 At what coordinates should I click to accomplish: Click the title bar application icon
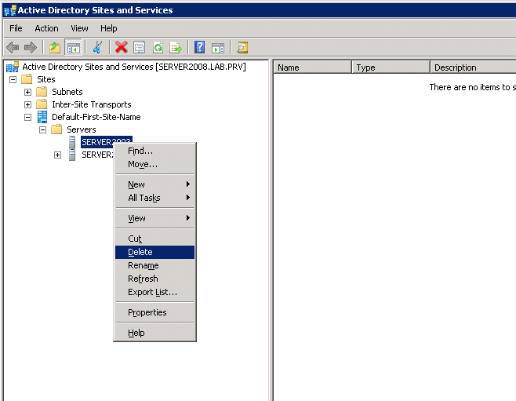pyautogui.click(x=10, y=10)
